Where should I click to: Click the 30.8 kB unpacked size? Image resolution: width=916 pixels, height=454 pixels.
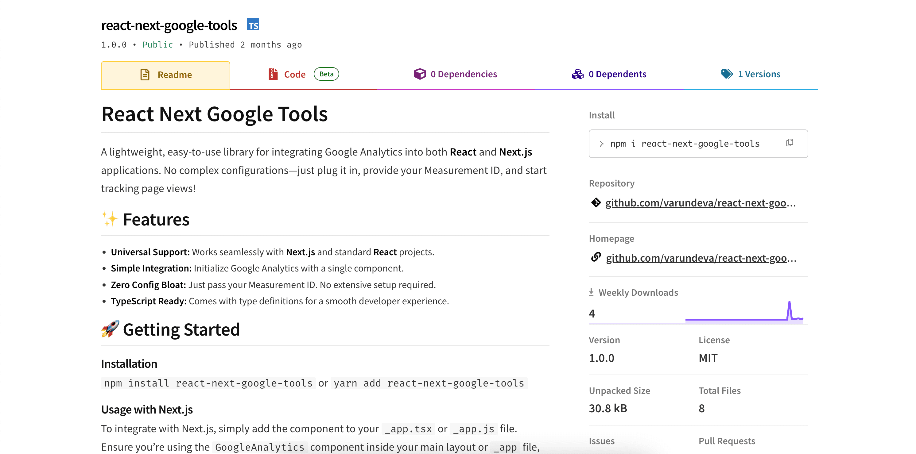point(608,408)
